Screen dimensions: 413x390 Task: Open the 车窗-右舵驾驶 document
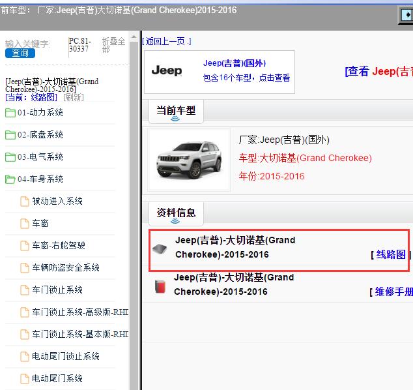[59, 245]
